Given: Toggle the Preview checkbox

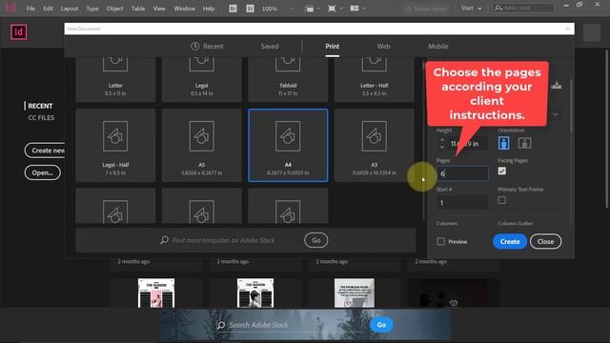Looking at the screenshot, I should pos(440,241).
